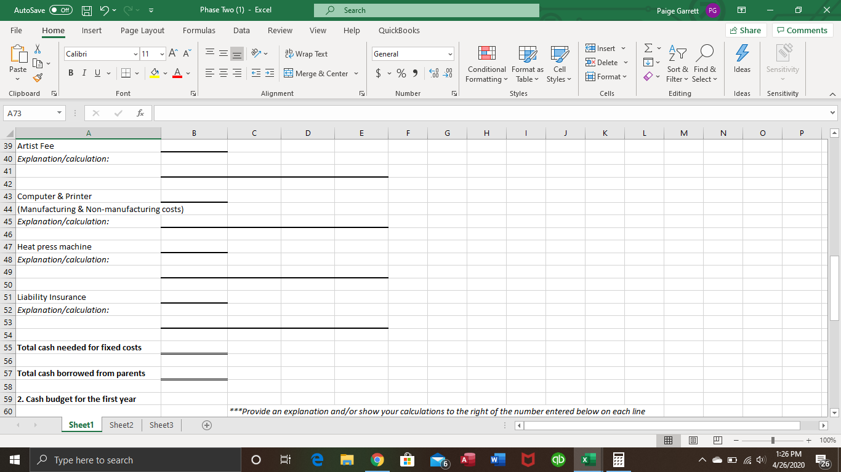Open the font size dropdown
This screenshot has width=841, height=472.
pos(162,54)
